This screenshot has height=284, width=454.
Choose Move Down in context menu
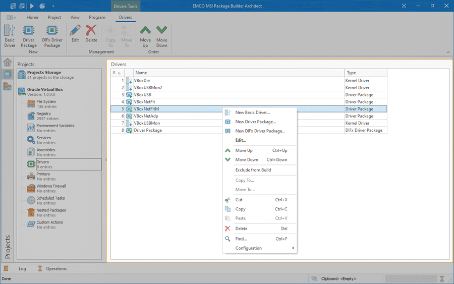coord(260,159)
